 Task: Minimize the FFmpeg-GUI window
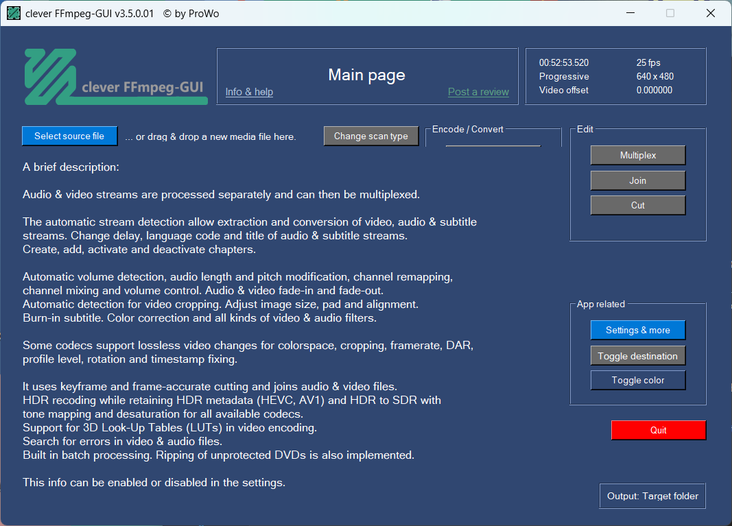point(630,13)
